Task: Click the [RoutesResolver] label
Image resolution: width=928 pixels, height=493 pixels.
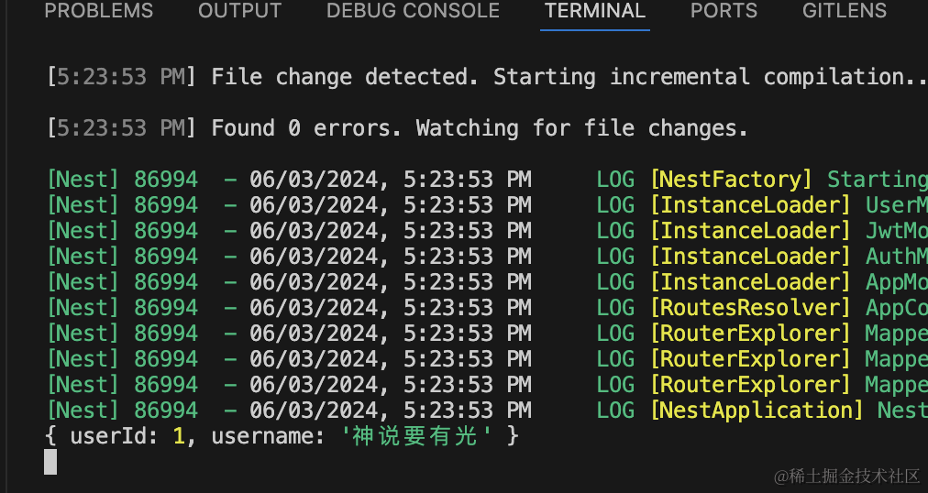Action: (x=750, y=308)
